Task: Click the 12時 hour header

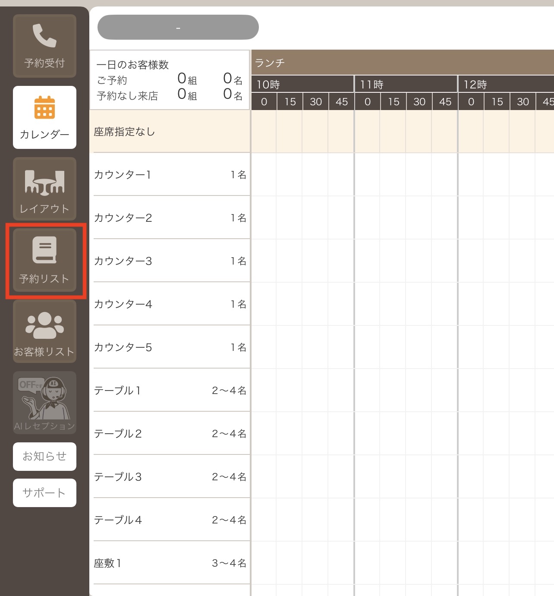Action: 506,84
